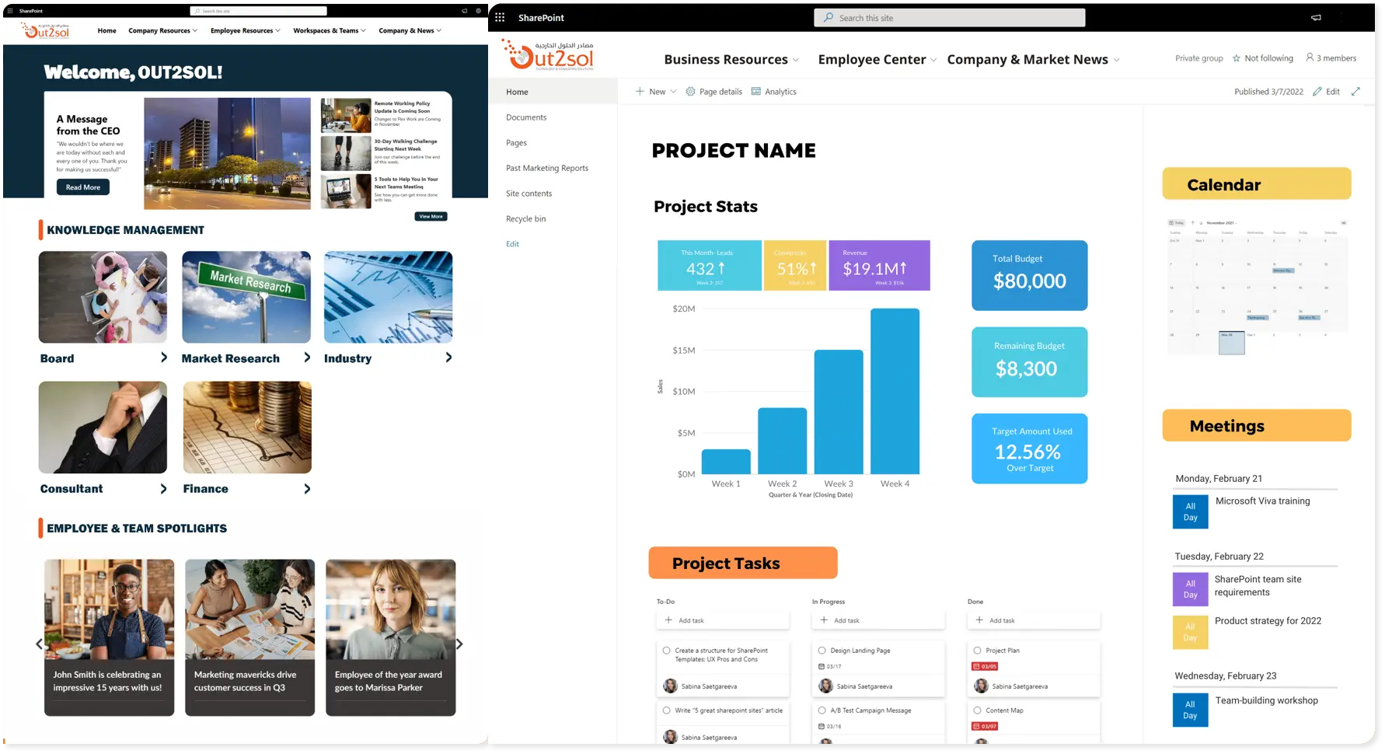Send feedback using the megaphone icon

[x=1315, y=17]
